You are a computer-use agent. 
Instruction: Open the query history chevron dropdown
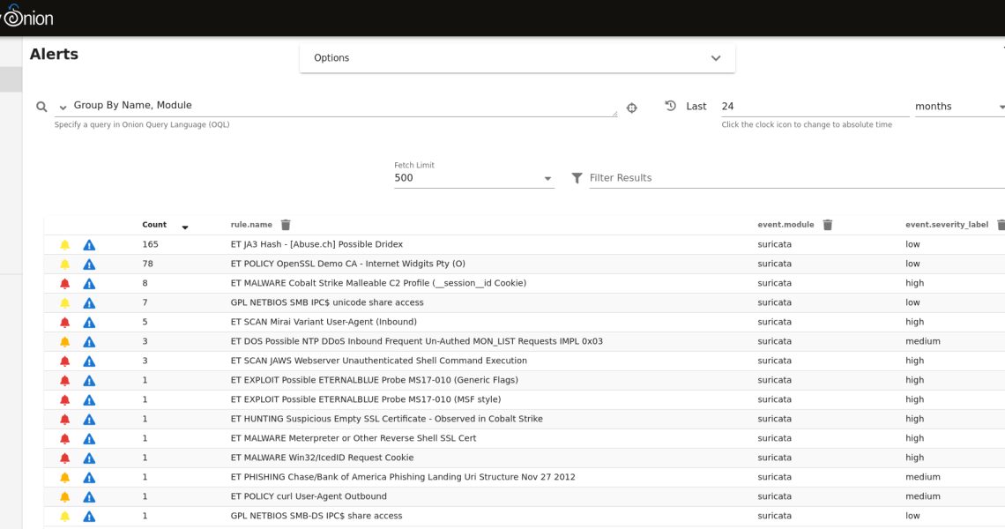(63, 108)
